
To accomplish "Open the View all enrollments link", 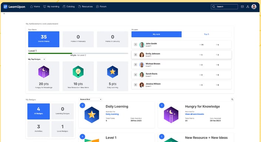I will point(194,114).
